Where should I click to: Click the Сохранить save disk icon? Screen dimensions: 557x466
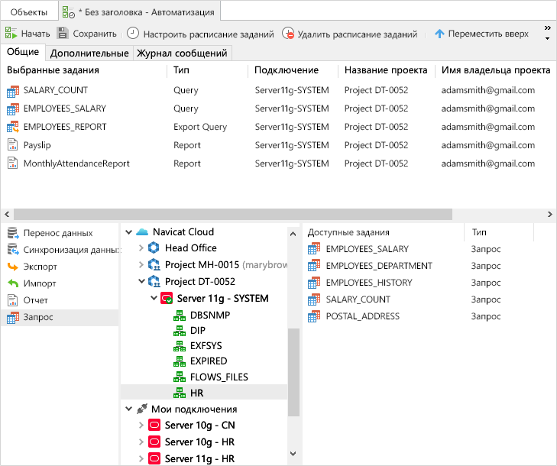point(63,34)
